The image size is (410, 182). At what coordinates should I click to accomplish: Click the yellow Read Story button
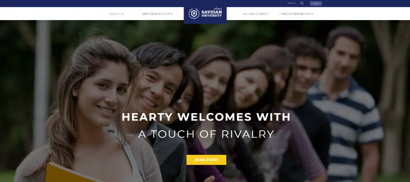(x=206, y=160)
